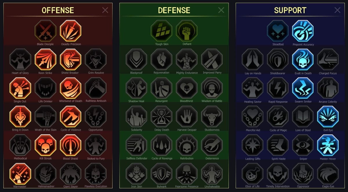348x192 pixels.
Task: Close the Offense mastery panel
Action: tap(105, 10)
